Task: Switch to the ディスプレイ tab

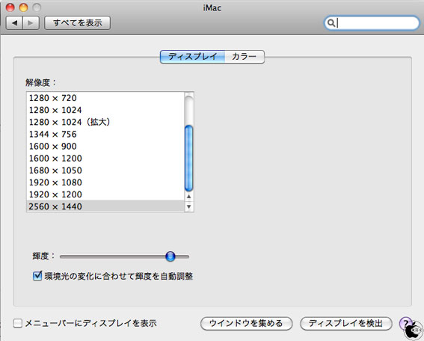Action: [x=192, y=57]
